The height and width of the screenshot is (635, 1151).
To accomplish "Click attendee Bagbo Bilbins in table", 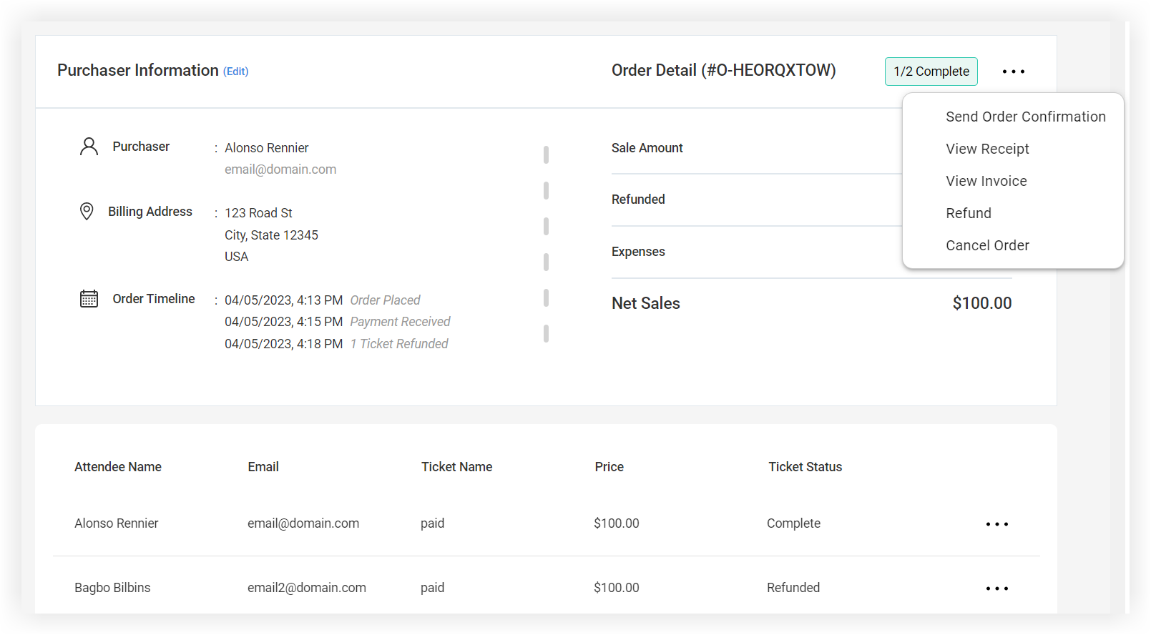I will [x=112, y=588].
